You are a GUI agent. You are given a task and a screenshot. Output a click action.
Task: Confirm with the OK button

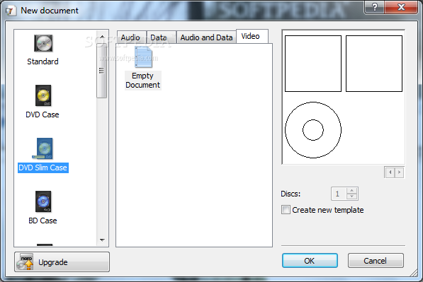point(310,261)
